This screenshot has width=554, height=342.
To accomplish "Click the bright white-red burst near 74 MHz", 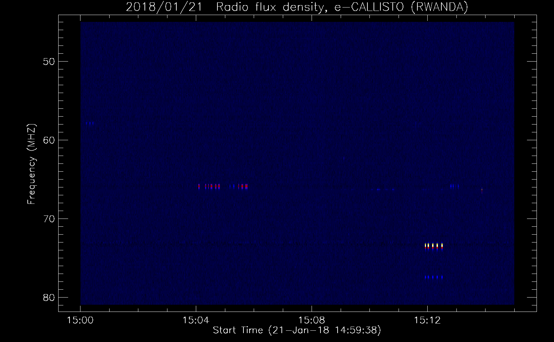I will tap(434, 247).
